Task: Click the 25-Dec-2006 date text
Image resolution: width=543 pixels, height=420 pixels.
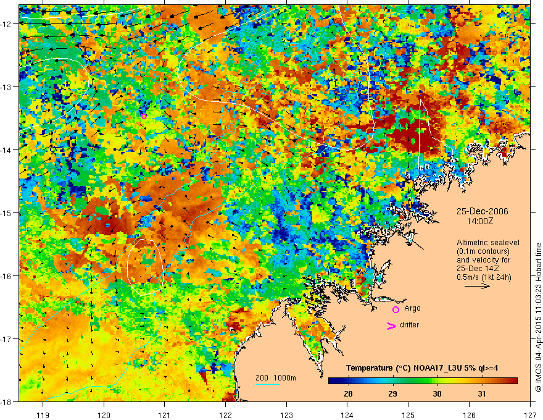Action: 483,211
